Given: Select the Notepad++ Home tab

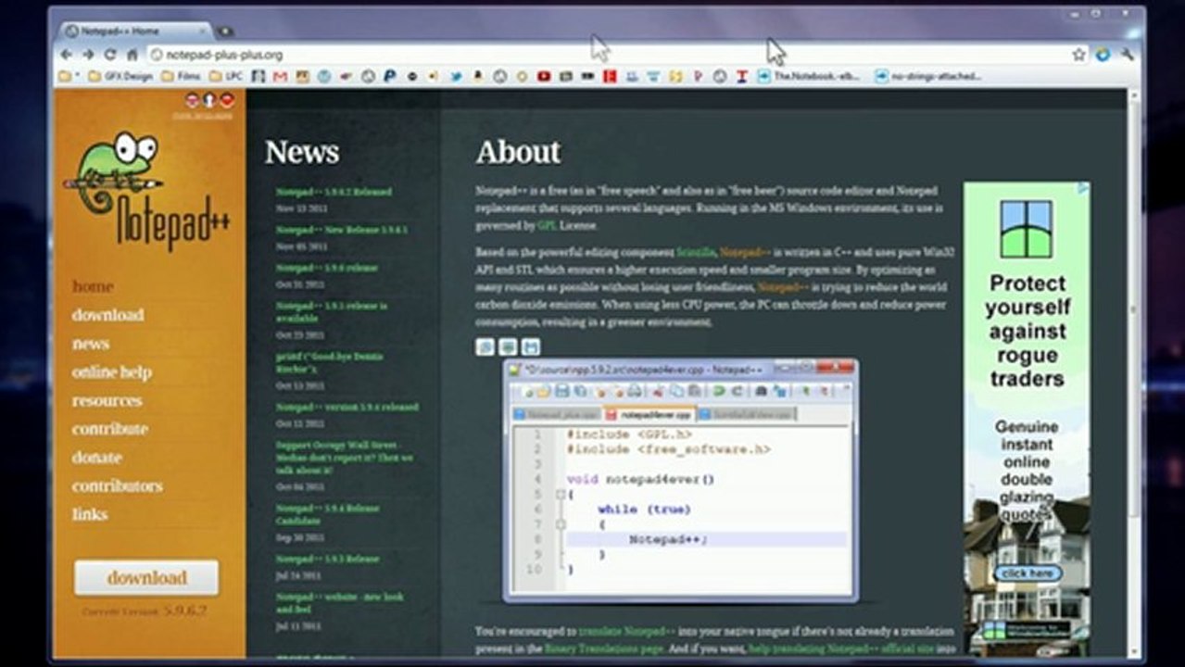Looking at the screenshot, I should 132,31.
